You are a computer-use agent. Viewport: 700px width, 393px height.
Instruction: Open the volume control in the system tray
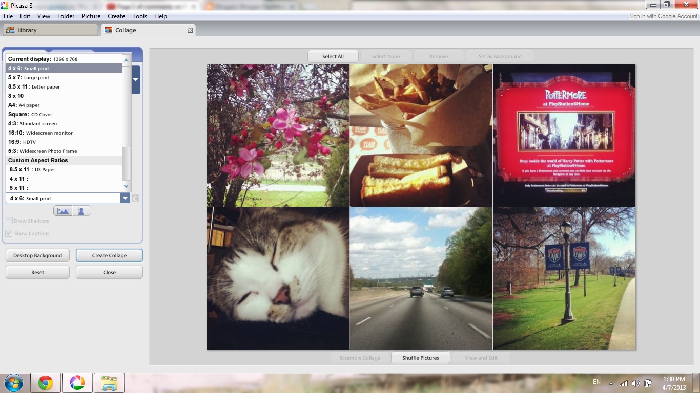tap(635, 382)
